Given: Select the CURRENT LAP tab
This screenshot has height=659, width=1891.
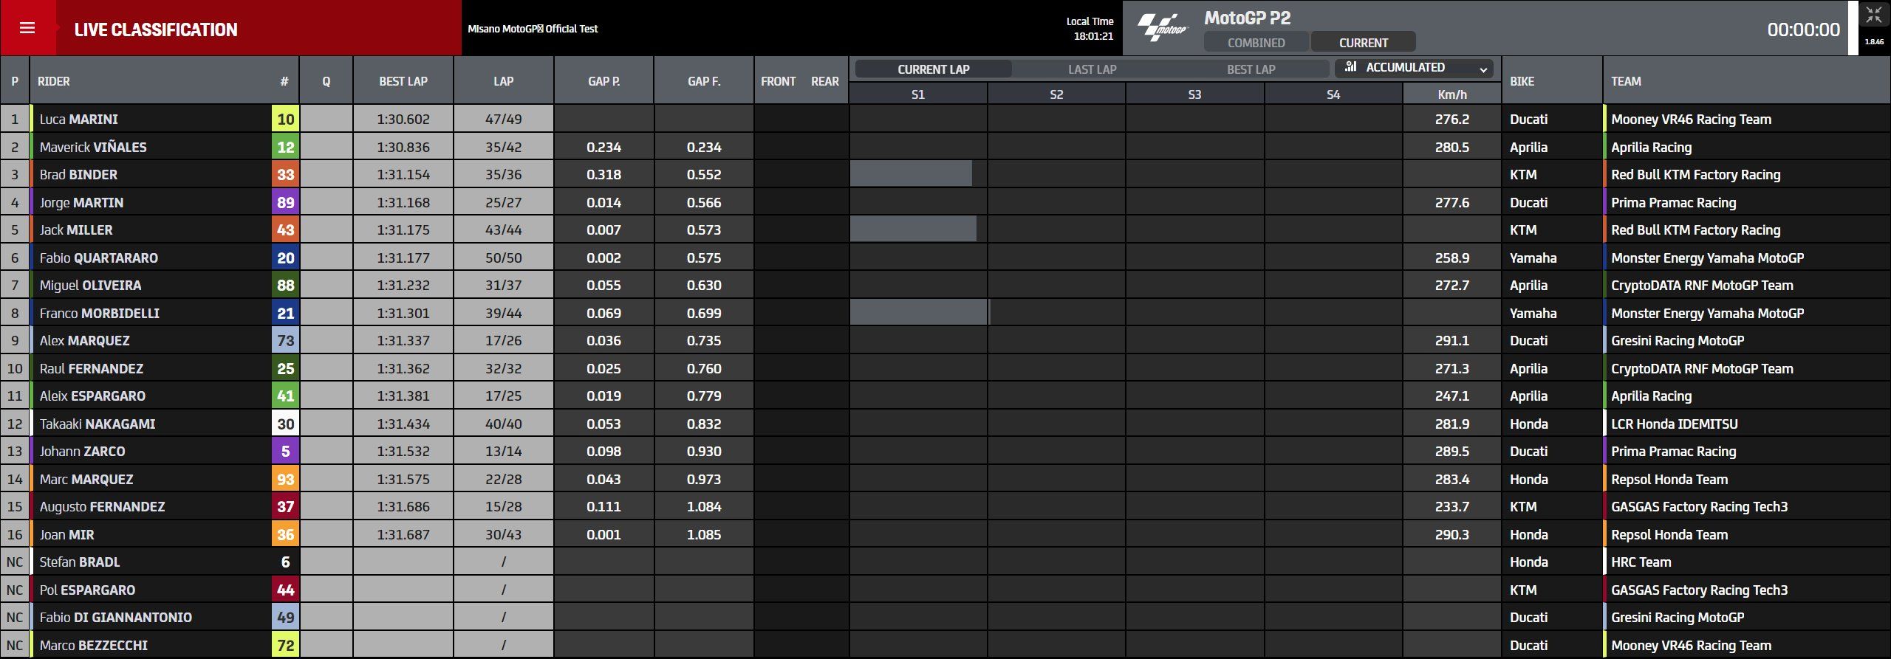Looking at the screenshot, I should [x=933, y=69].
